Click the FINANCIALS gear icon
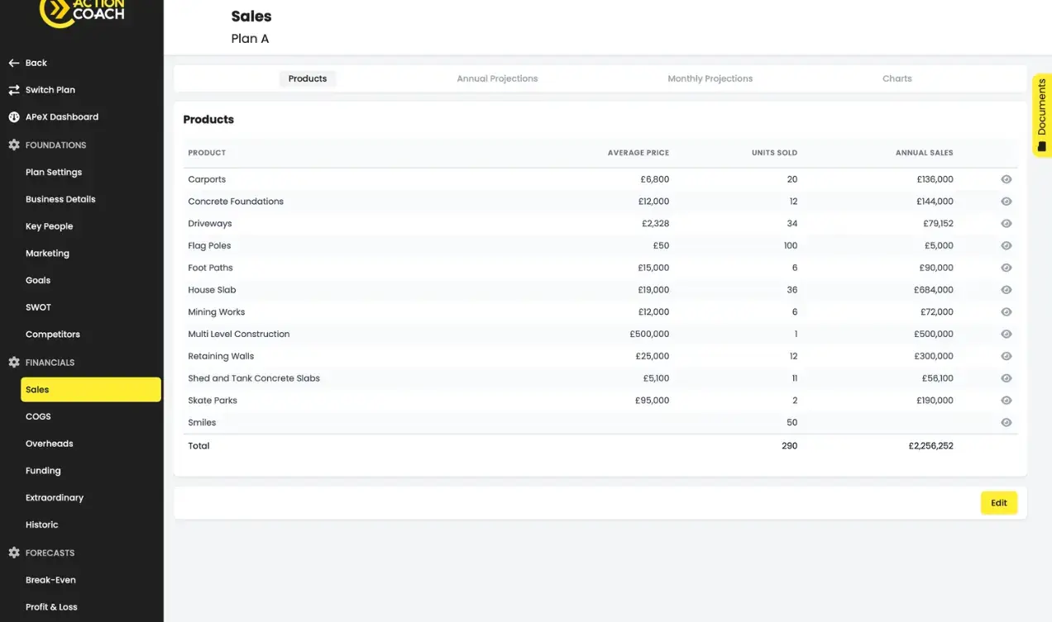This screenshot has height=622, width=1052. (x=14, y=363)
